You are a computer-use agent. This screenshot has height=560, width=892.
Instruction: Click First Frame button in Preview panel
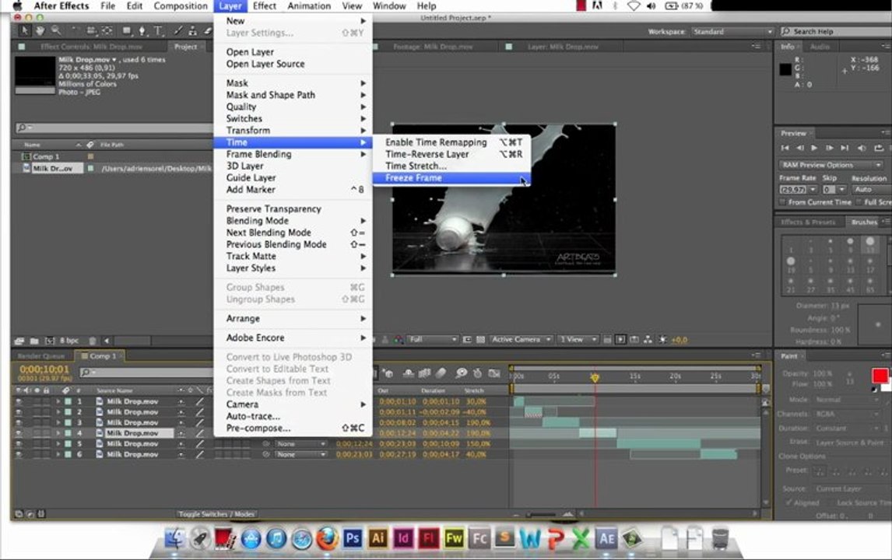[785, 148]
